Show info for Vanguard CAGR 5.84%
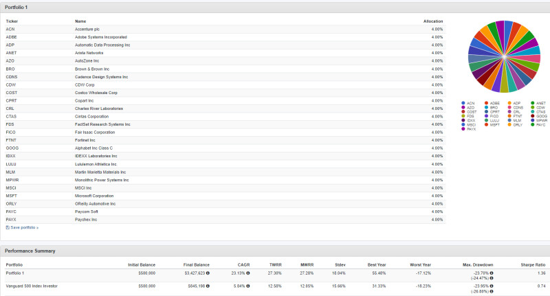 pyautogui.click(x=248, y=286)
